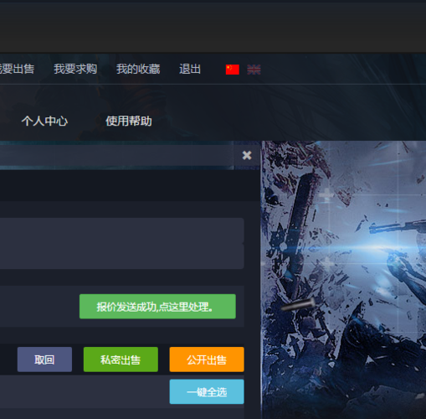Click 退出 to log out
The image size is (426, 419).
click(x=190, y=69)
